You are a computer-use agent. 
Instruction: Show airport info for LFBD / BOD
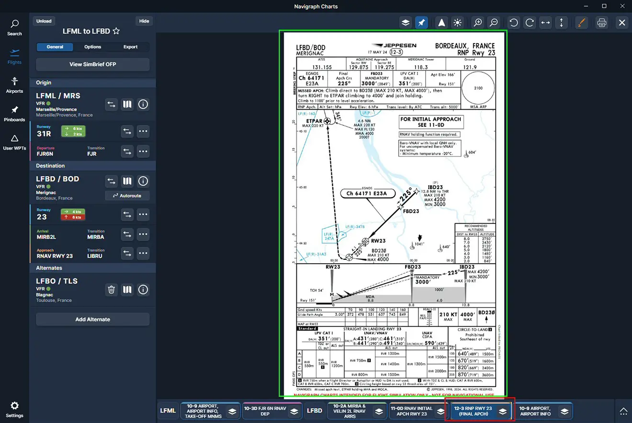point(143,181)
